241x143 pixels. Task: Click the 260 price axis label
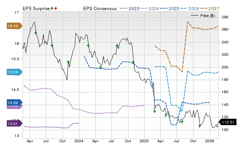pos(225,30)
